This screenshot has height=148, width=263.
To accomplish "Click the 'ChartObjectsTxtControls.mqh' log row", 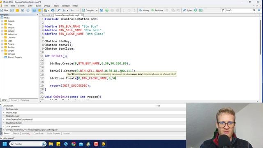I will pyautogui.click(x=94, y=120).
